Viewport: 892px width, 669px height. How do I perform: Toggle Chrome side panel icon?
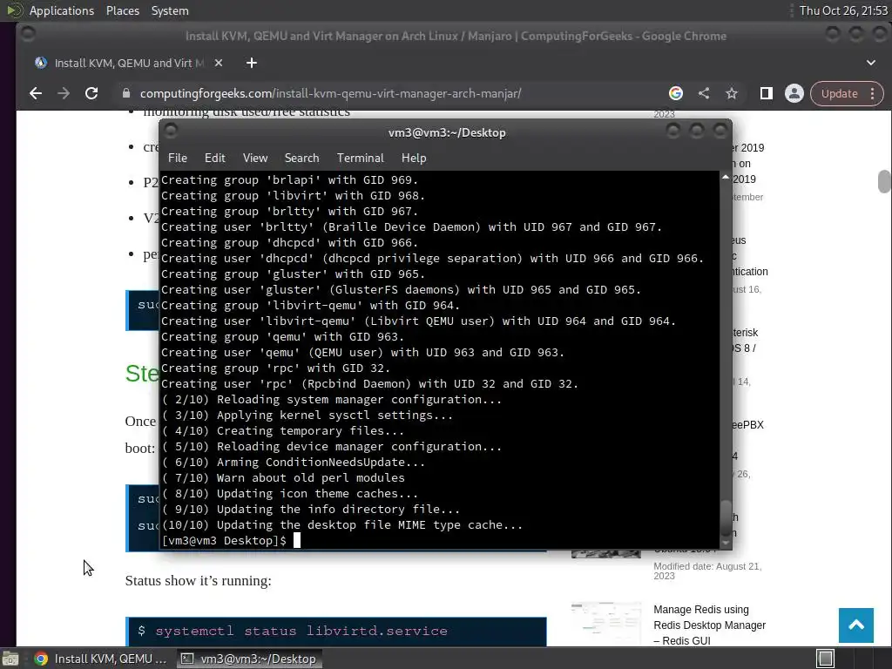(767, 93)
